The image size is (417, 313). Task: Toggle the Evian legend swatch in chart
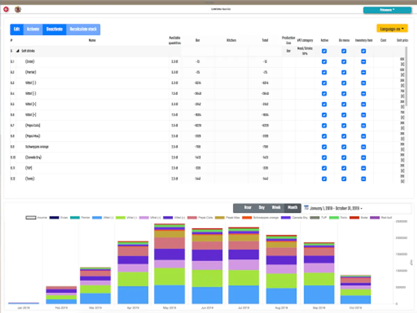tap(54, 218)
